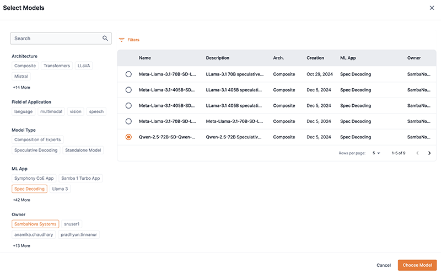Click the Name column header
This screenshot has width=441, height=274.
(144, 58)
